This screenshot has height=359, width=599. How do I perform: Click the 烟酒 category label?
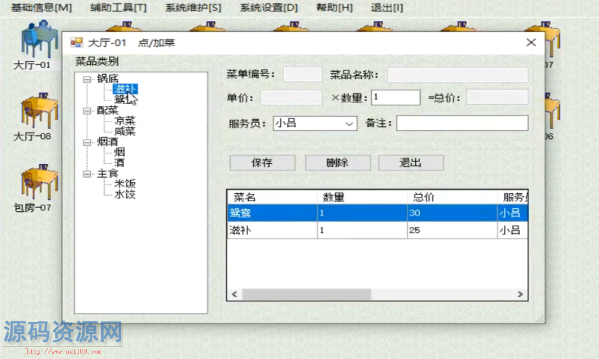pos(107,142)
